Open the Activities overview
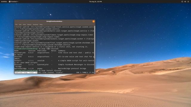The height and width of the screenshot is (107, 191). [x=4, y=1]
